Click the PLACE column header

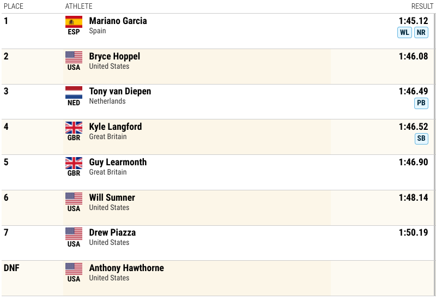tap(14, 6)
